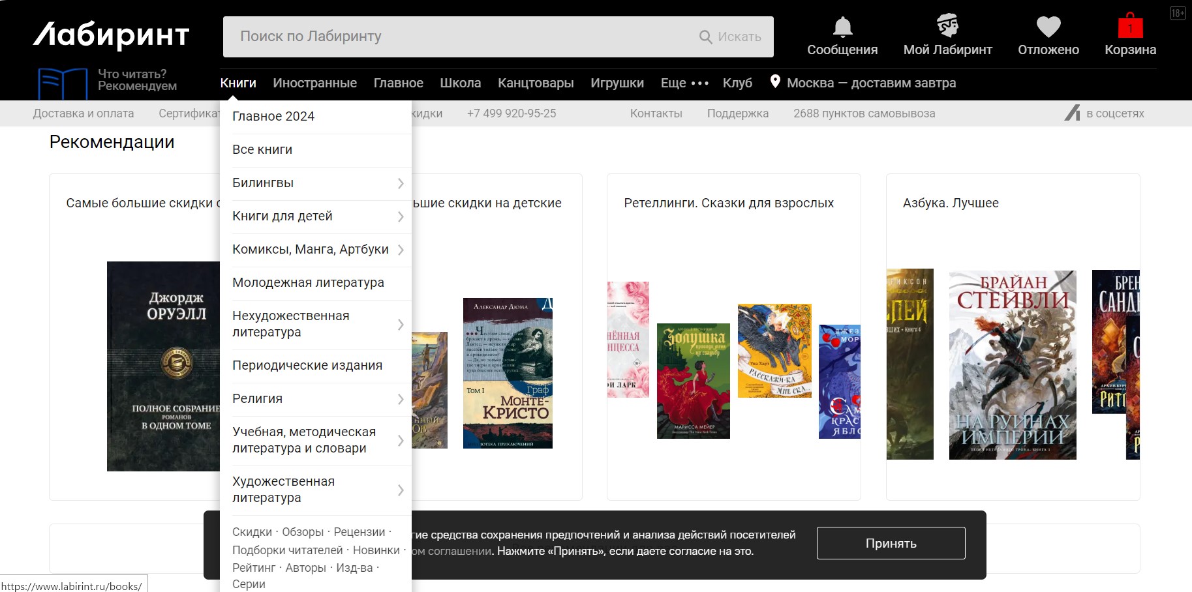Image resolution: width=1192 pixels, height=592 pixels.
Task: Open 2688 пунктов самовывоза link
Action: coord(864,113)
